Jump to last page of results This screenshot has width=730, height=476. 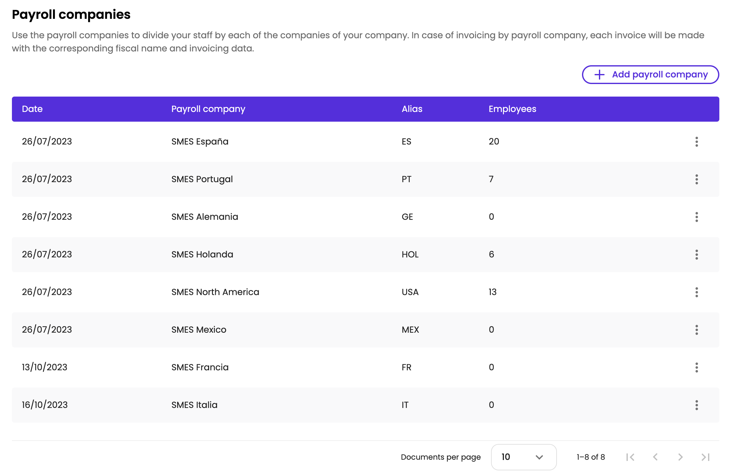coord(705,457)
